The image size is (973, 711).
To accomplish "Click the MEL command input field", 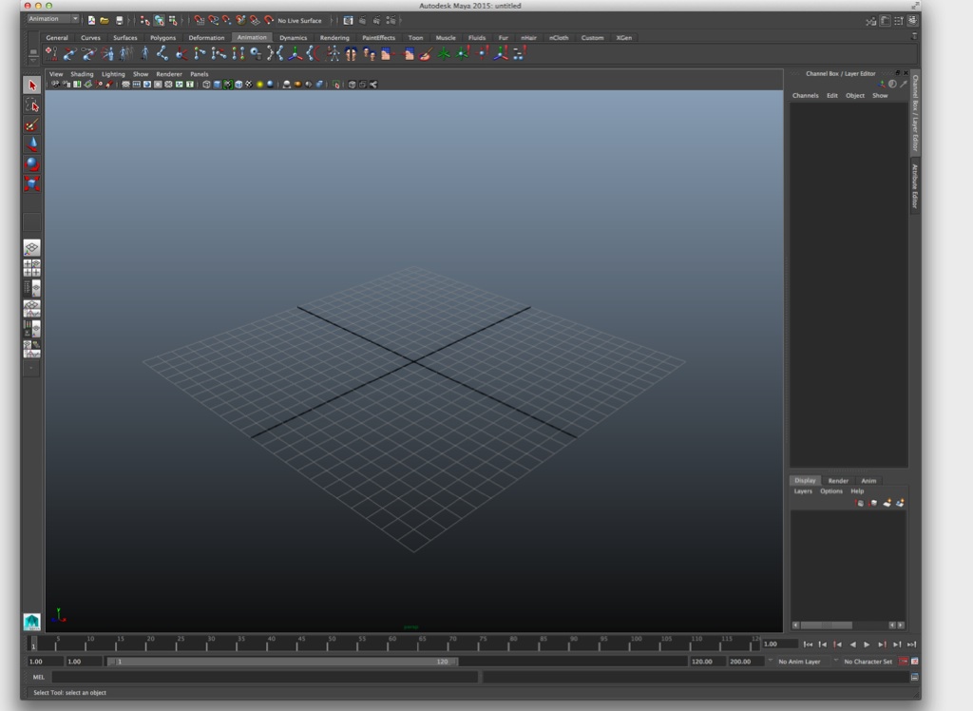I will 264,677.
